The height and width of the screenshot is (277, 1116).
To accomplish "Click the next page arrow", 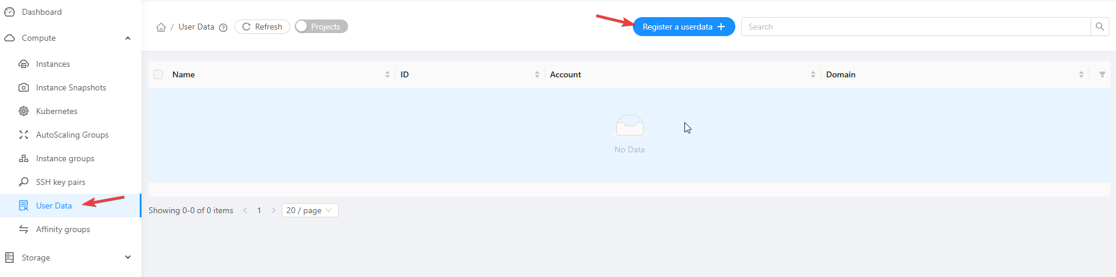I will tap(273, 210).
